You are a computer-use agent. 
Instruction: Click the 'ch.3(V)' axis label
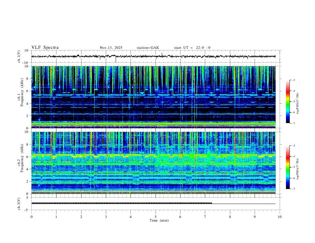(19, 204)
